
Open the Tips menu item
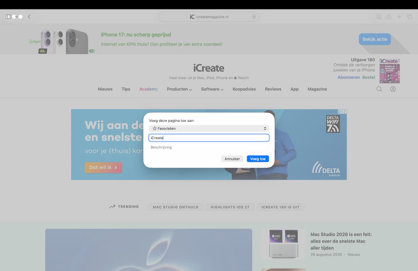point(126,89)
